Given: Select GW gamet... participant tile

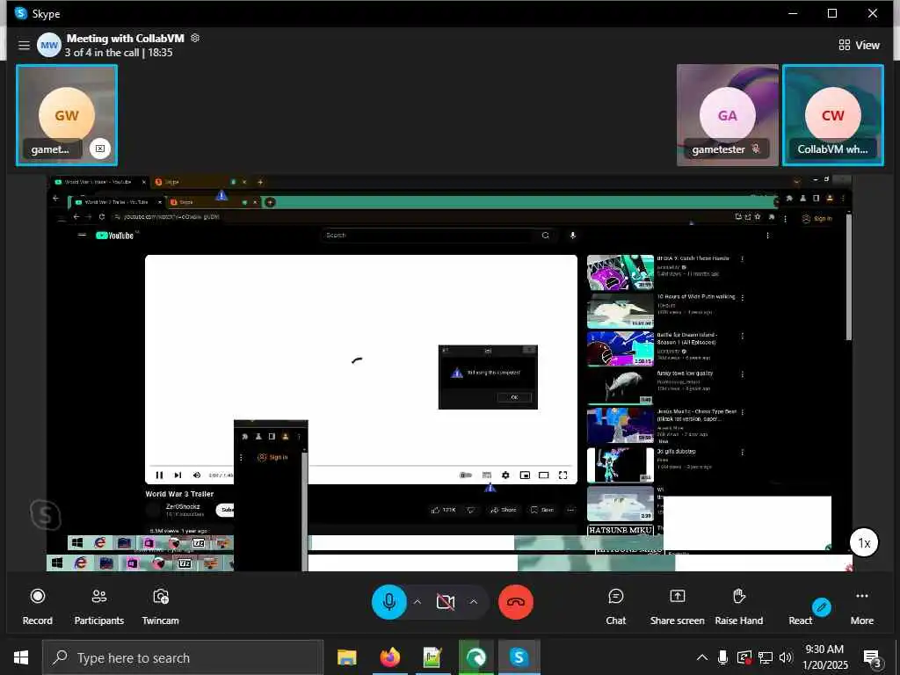Looking at the screenshot, I should coord(67,115).
